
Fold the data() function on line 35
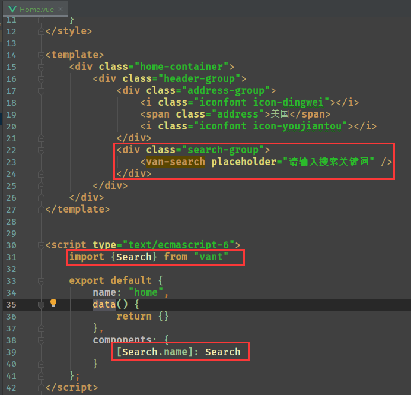pyautogui.click(x=41, y=305)
